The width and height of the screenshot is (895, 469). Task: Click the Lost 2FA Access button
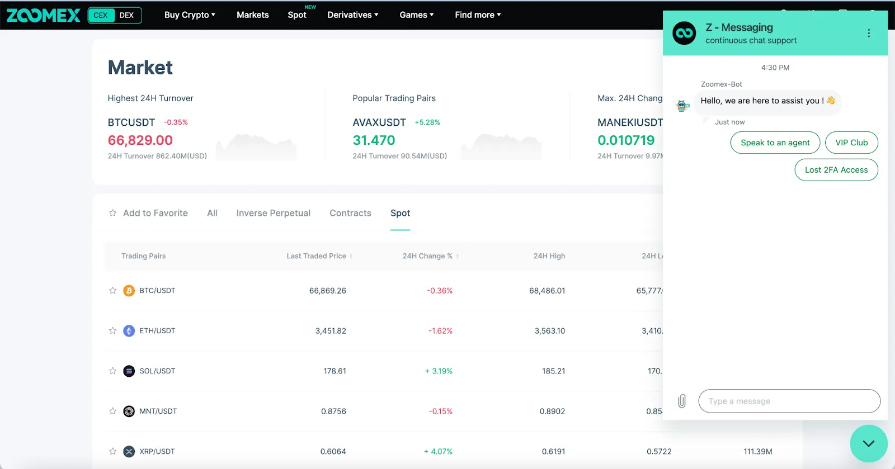(836, 170)
